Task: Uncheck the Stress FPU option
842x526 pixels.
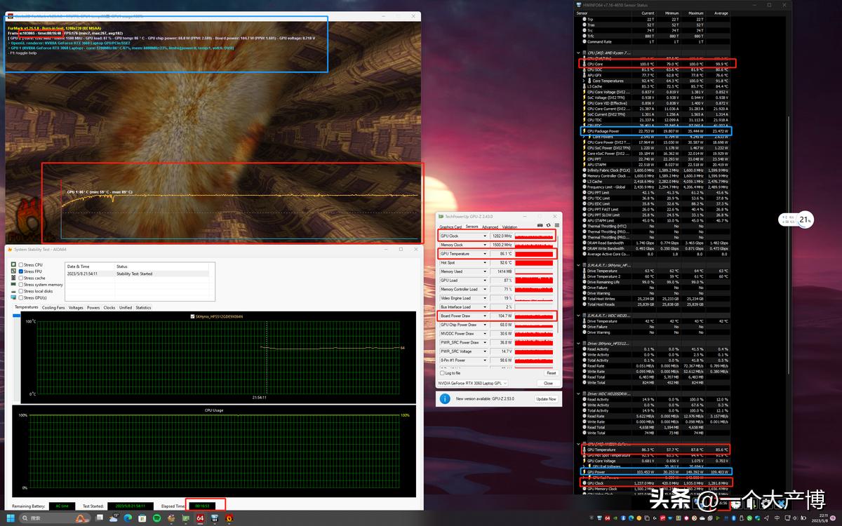Action: point(21,271)
